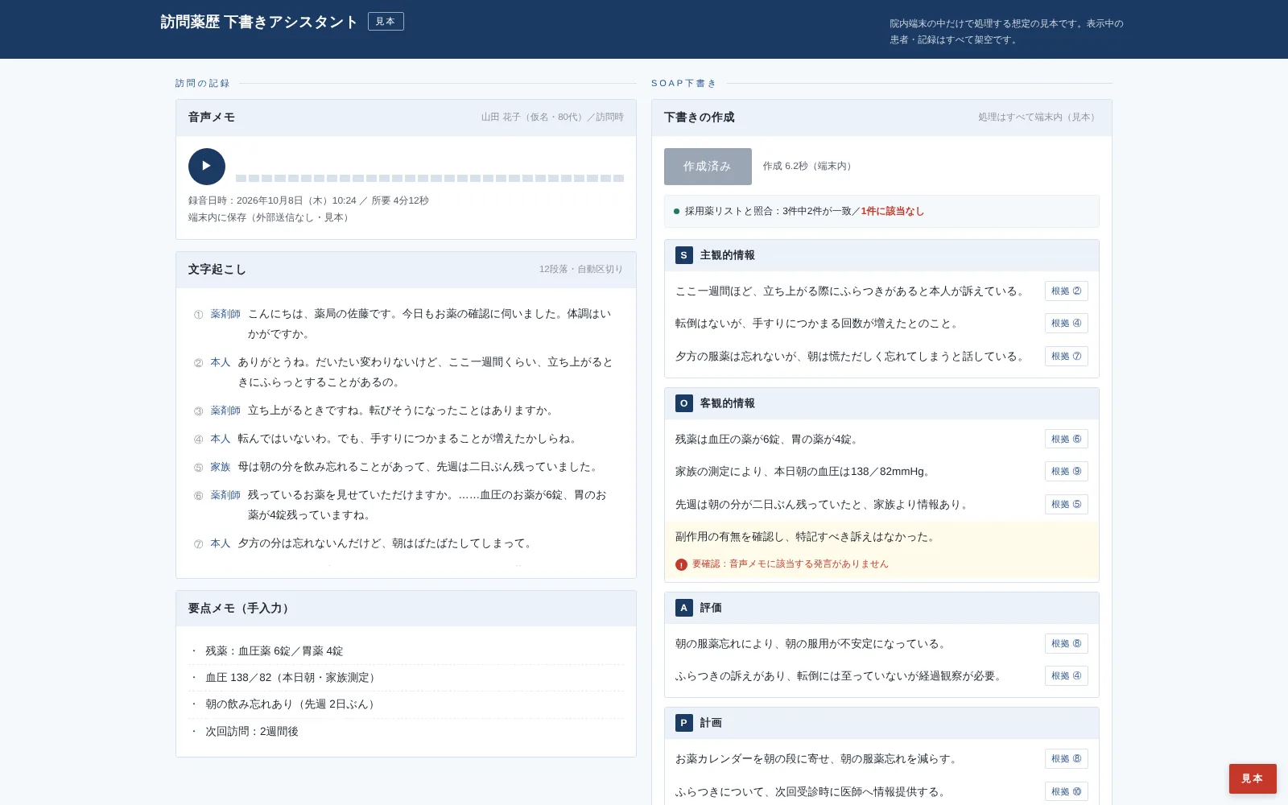The width and height of the screenshot is (1288, 805).
Task: Click the 訪問の記録 section label
Action: (x=203, y=83)
